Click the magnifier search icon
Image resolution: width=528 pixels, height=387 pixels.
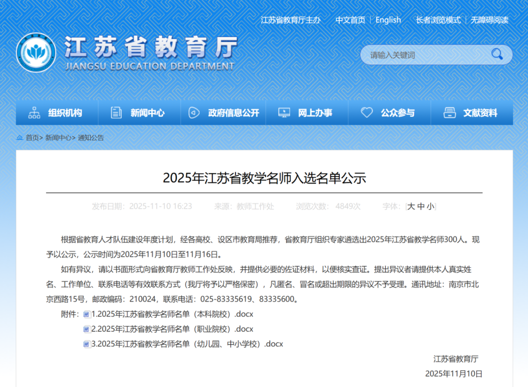click(x=497, y=54)
